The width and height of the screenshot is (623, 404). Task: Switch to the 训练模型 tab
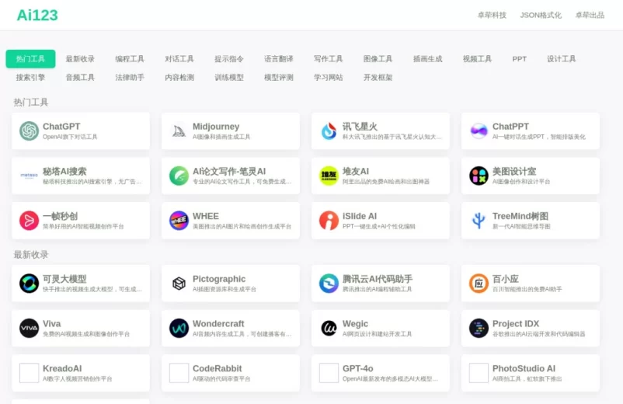coord(229,78)
